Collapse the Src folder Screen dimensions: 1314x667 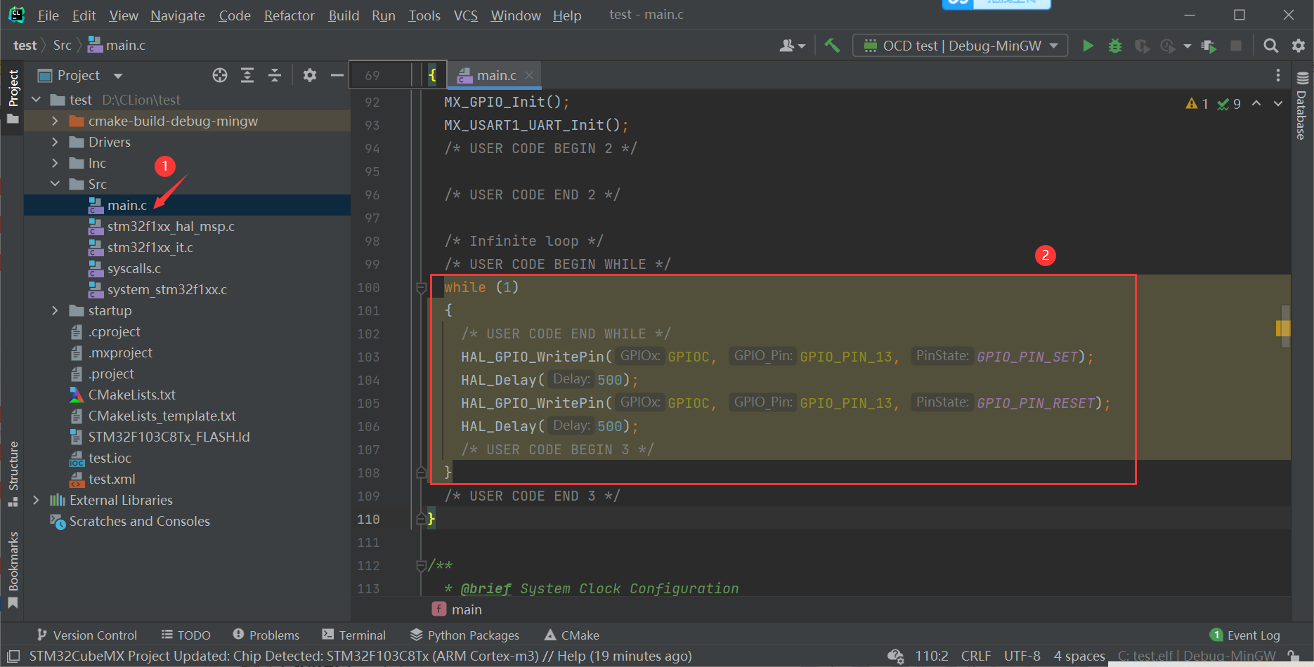(x=55, y=185)
